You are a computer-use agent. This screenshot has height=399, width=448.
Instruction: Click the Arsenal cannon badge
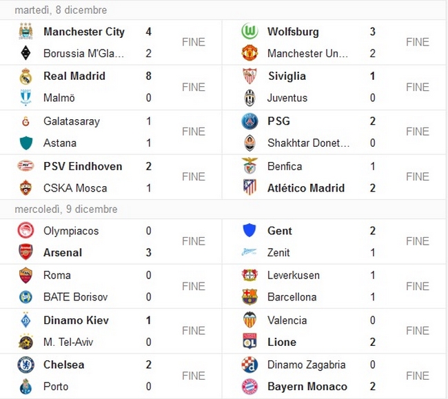coord(26,252)
